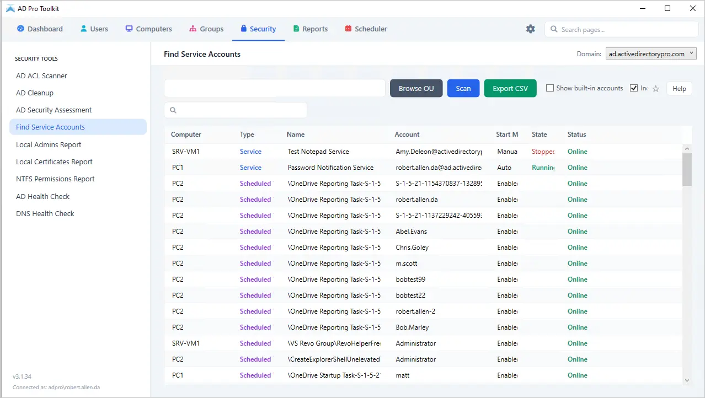Click the Abel.Evans account cell
This screenshot has height=398, width=705.
(411, 232)
